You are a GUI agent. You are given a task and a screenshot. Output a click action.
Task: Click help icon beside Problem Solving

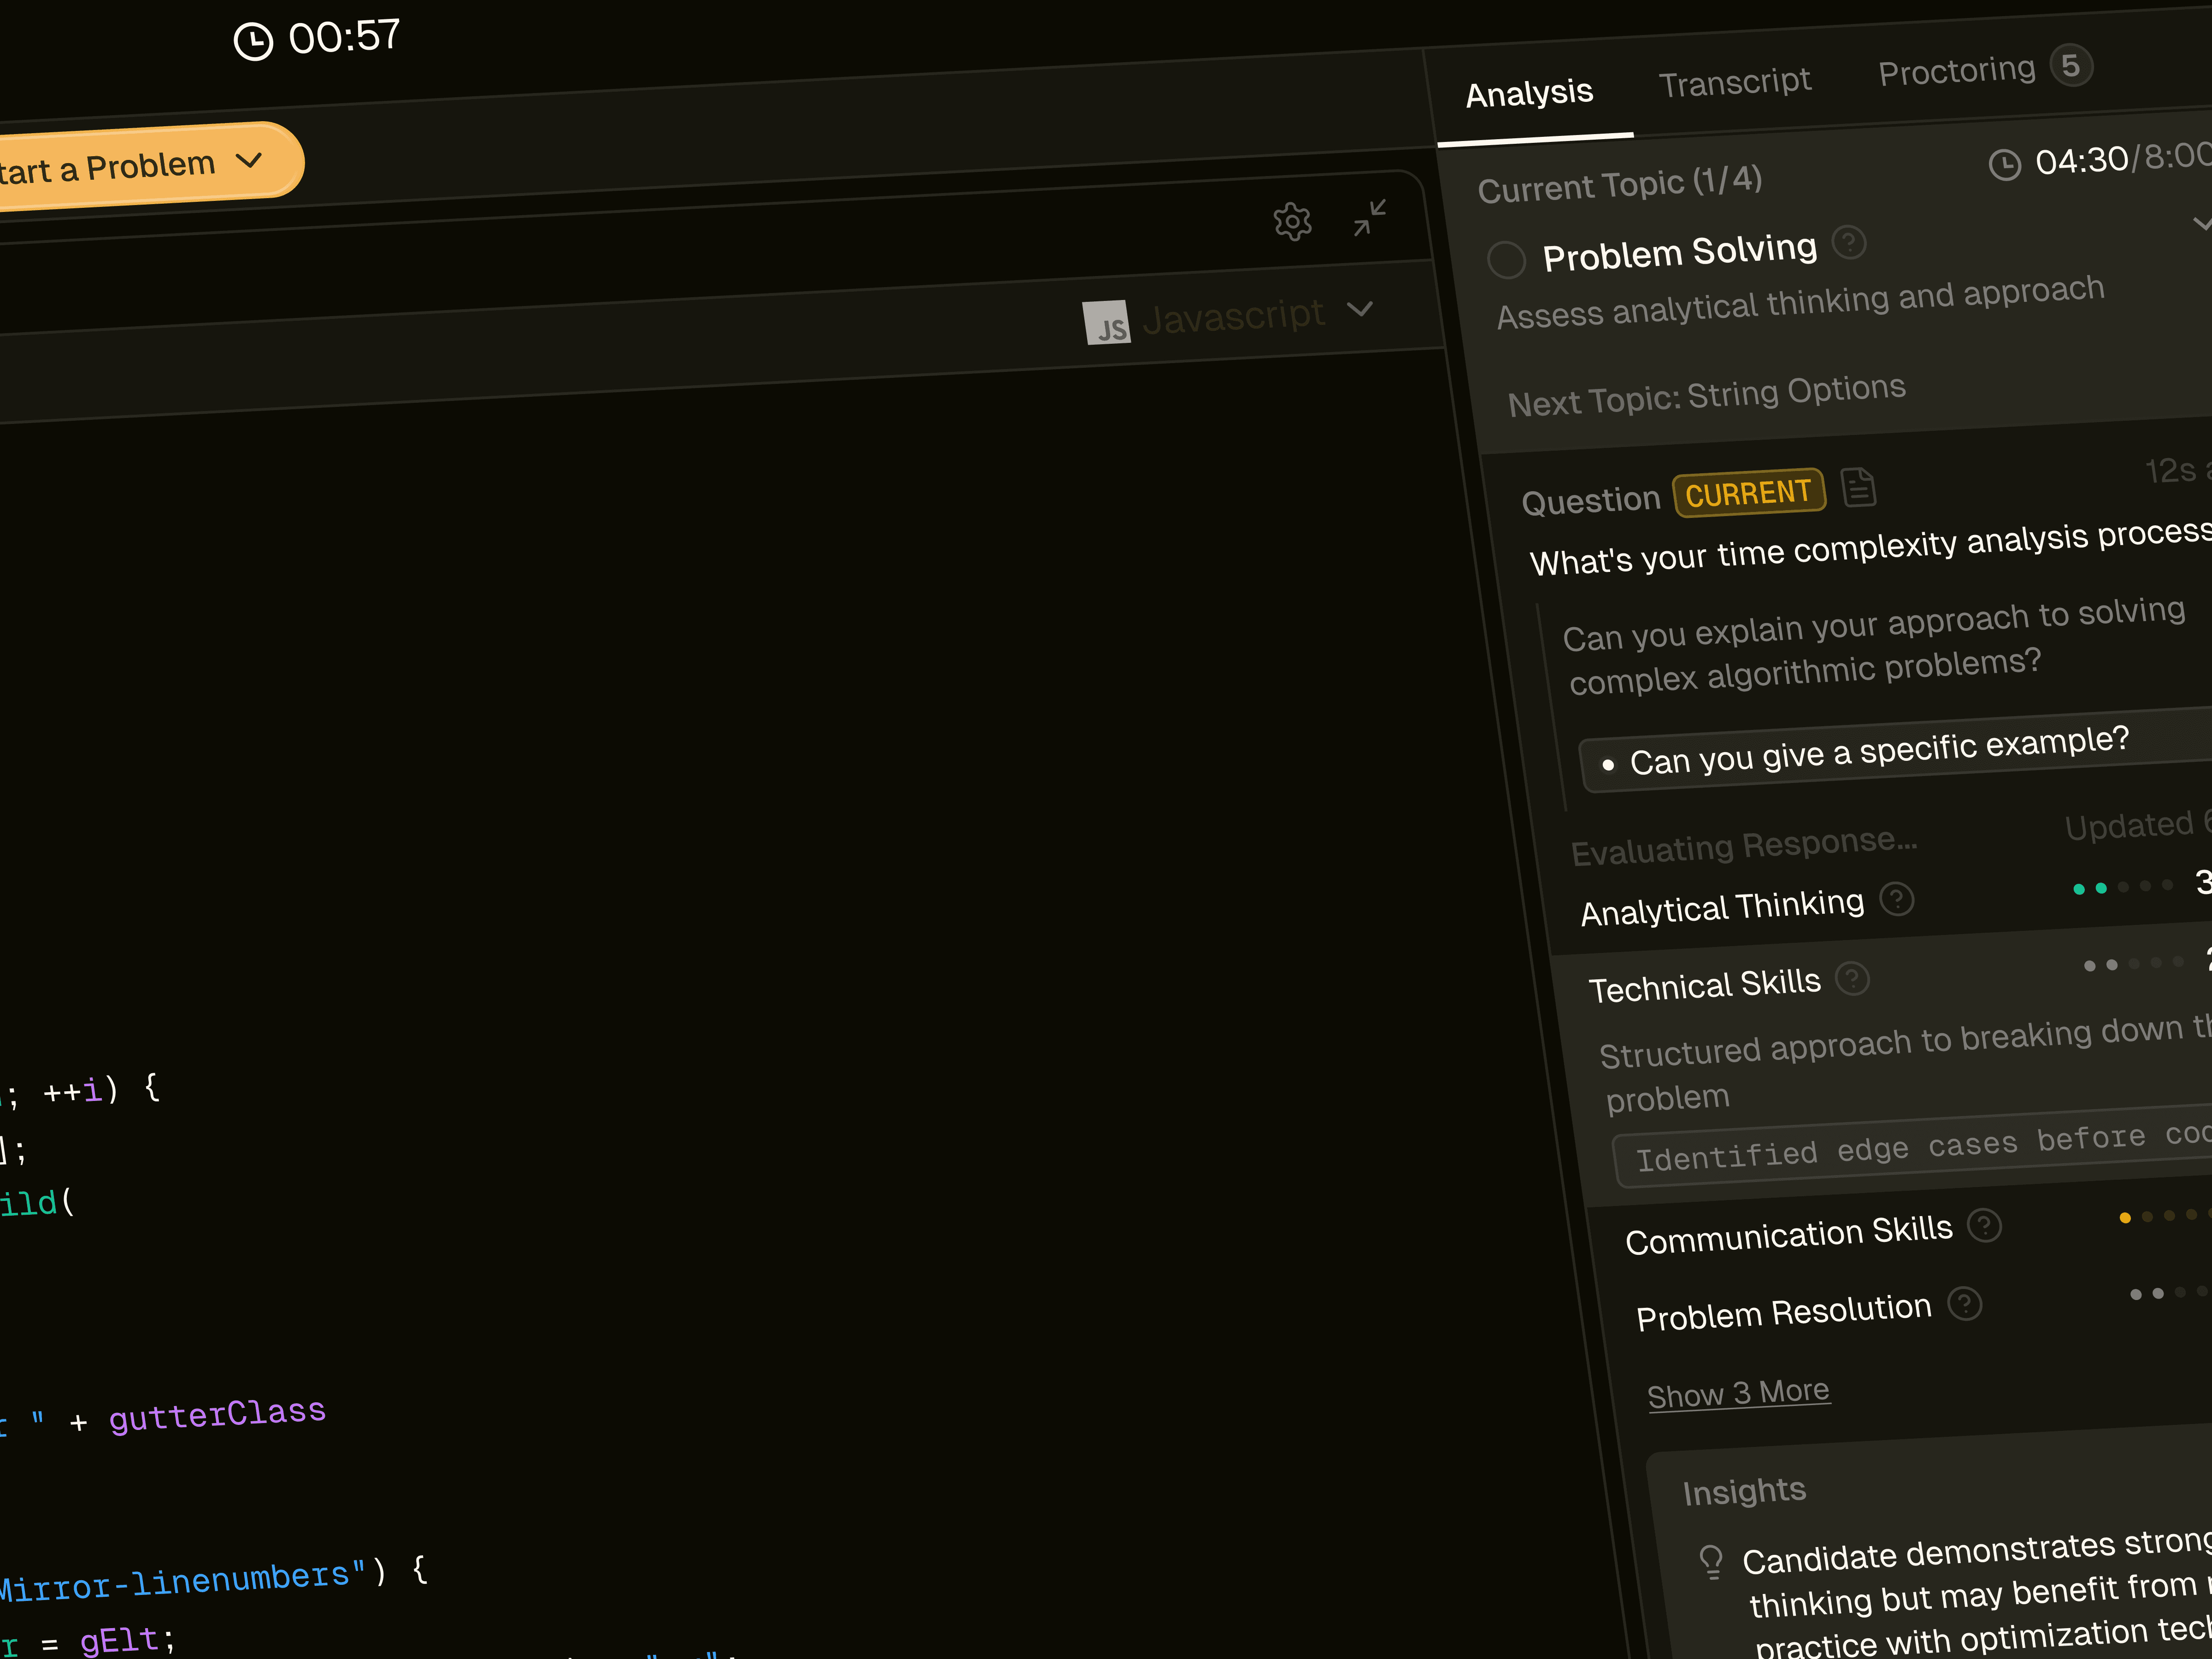pos(1849,242)
